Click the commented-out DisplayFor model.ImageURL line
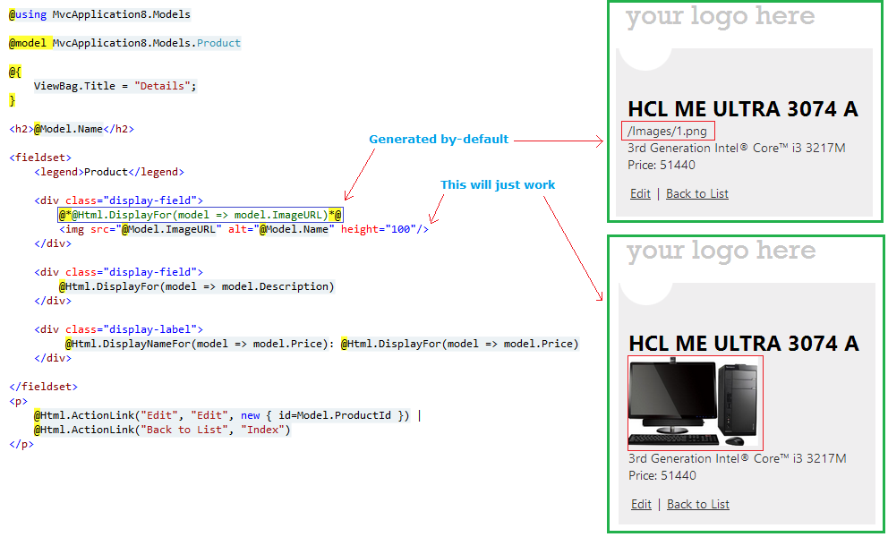Image resolution: width=888 pixels, height=537 pixels. tap(201, 216)
